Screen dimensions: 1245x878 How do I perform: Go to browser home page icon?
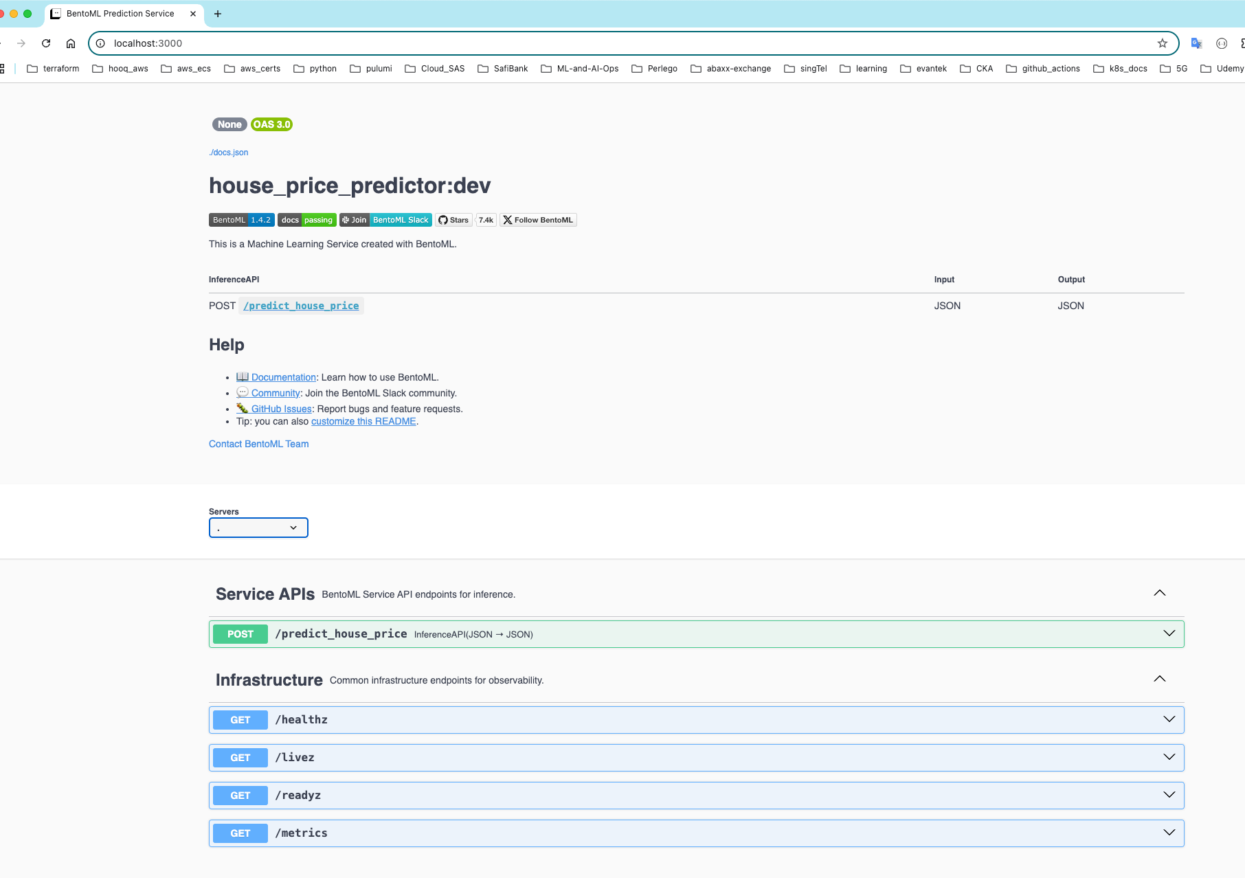tap(71, 43)
